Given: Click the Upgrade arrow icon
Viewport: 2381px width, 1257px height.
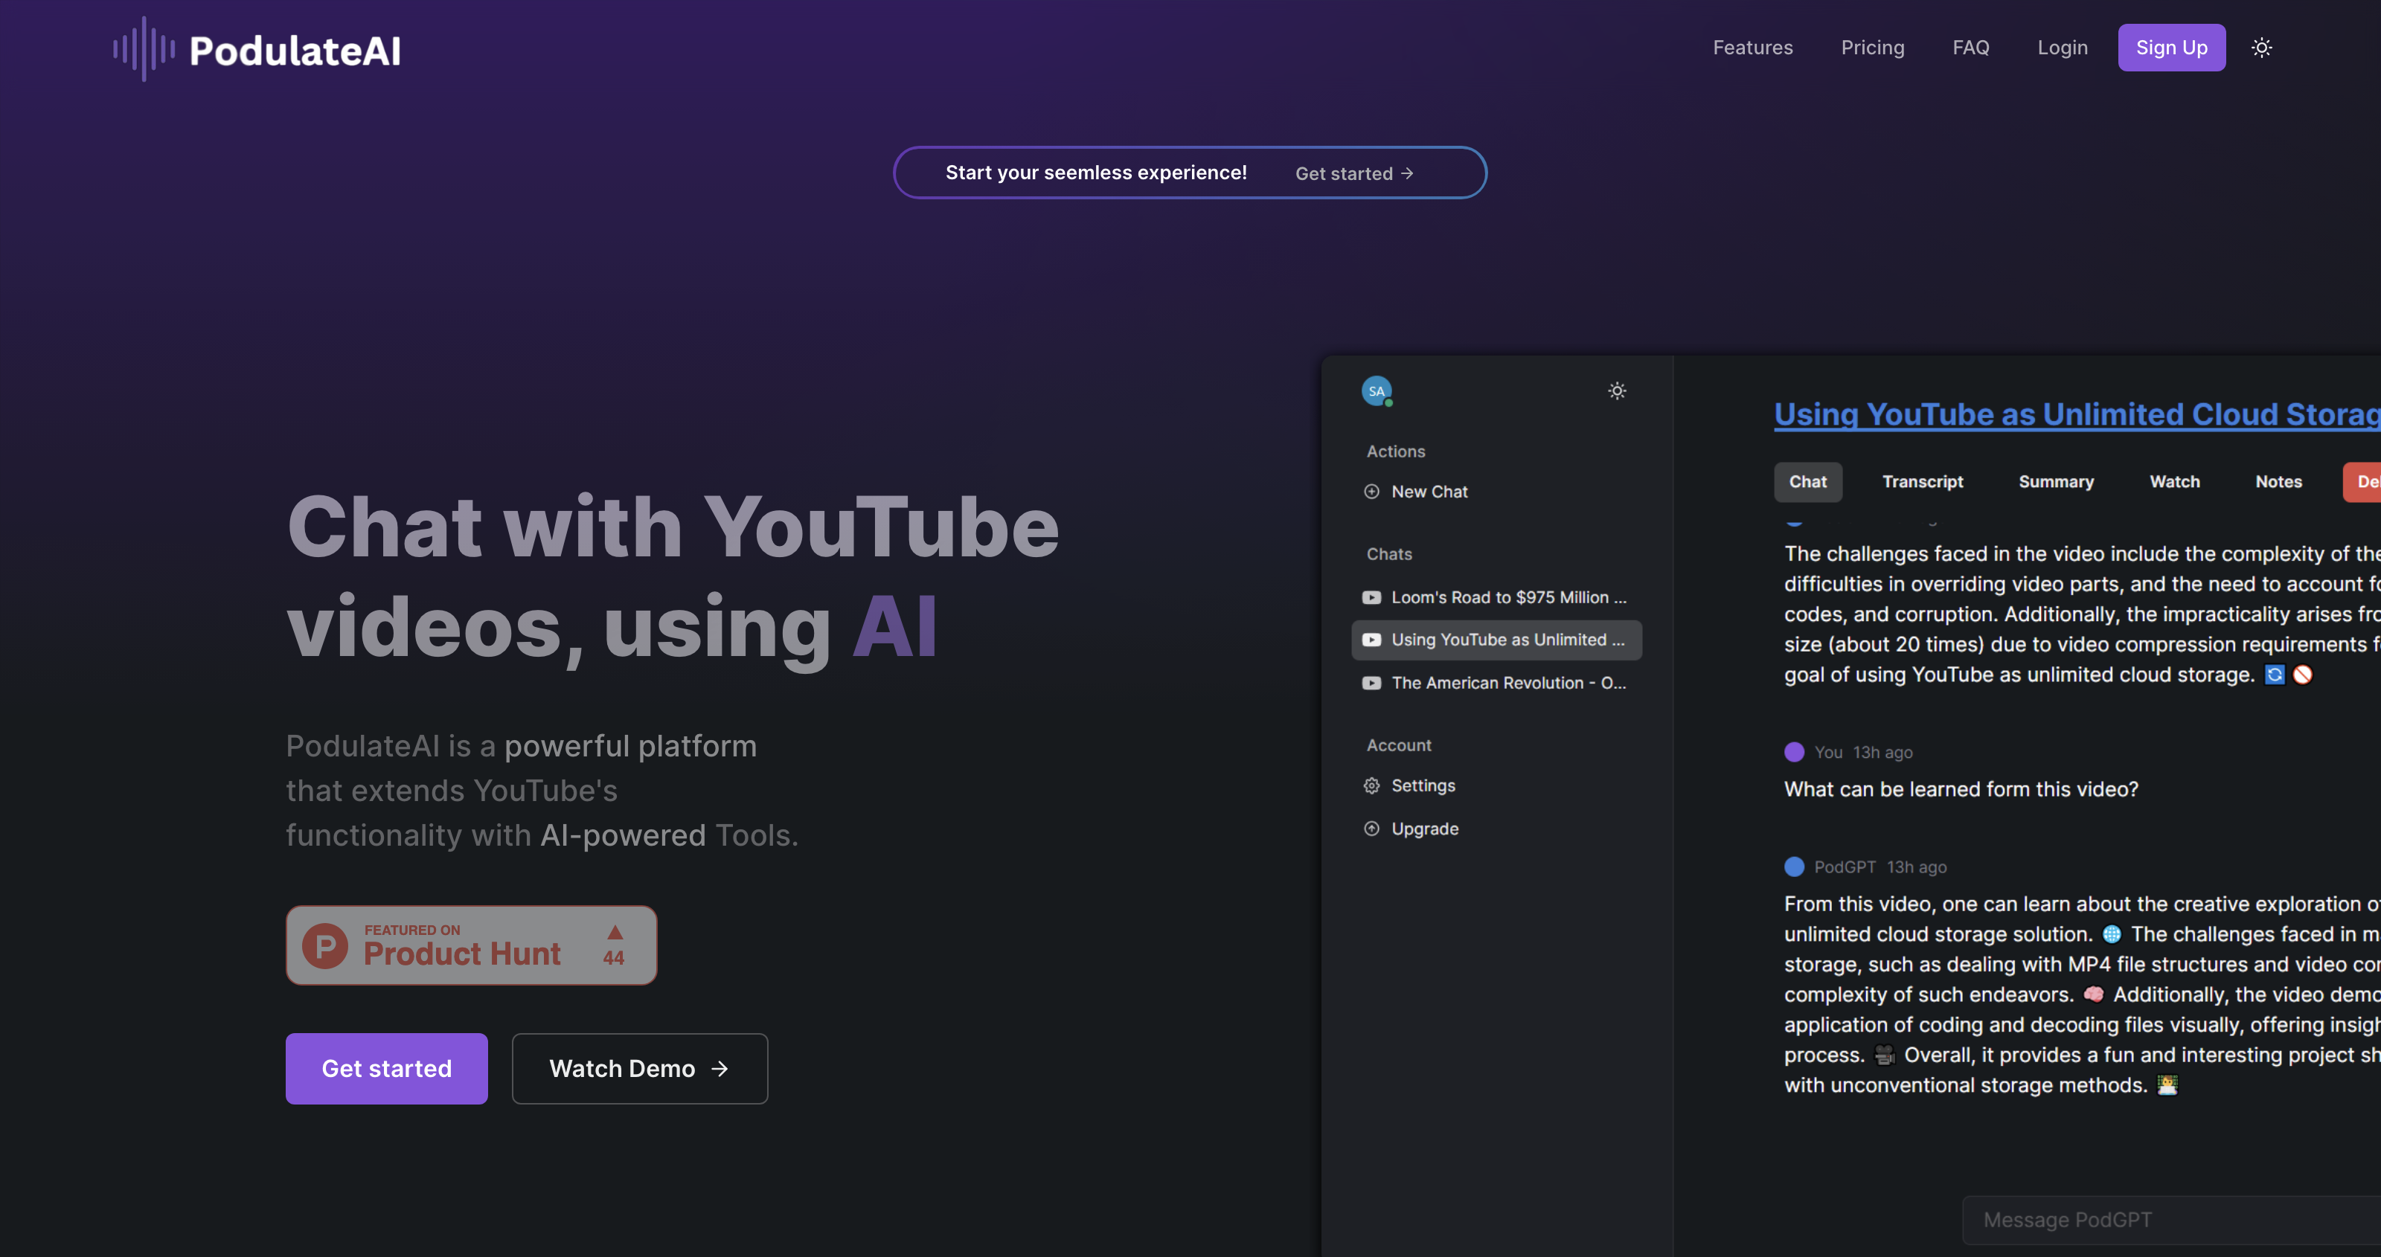Looking at the screenshot, I should (x=1371, y=829).
